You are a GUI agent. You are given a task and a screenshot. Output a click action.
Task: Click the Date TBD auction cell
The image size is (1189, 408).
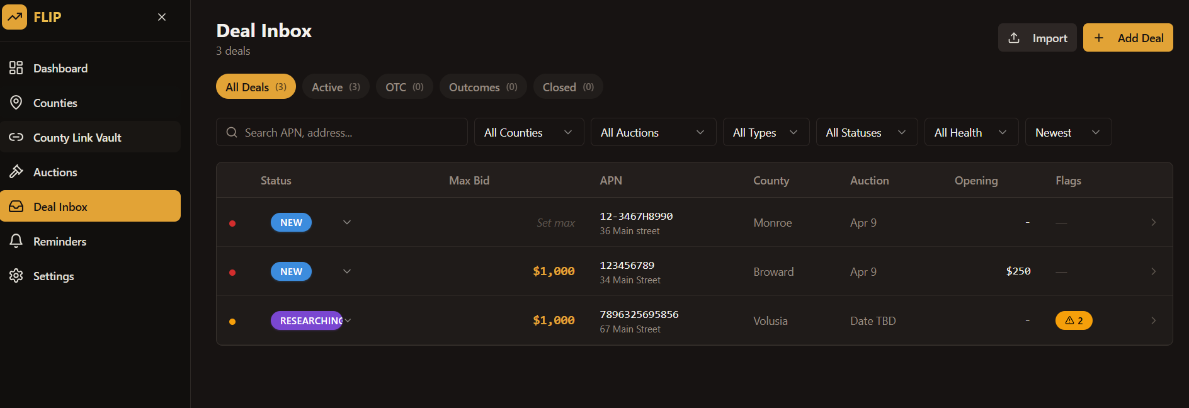(873, 320)
